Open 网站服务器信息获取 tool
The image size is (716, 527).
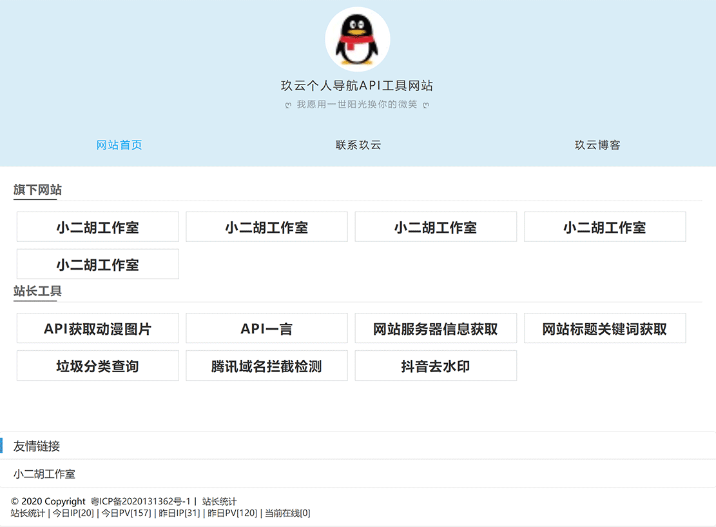tap(436, 328)
